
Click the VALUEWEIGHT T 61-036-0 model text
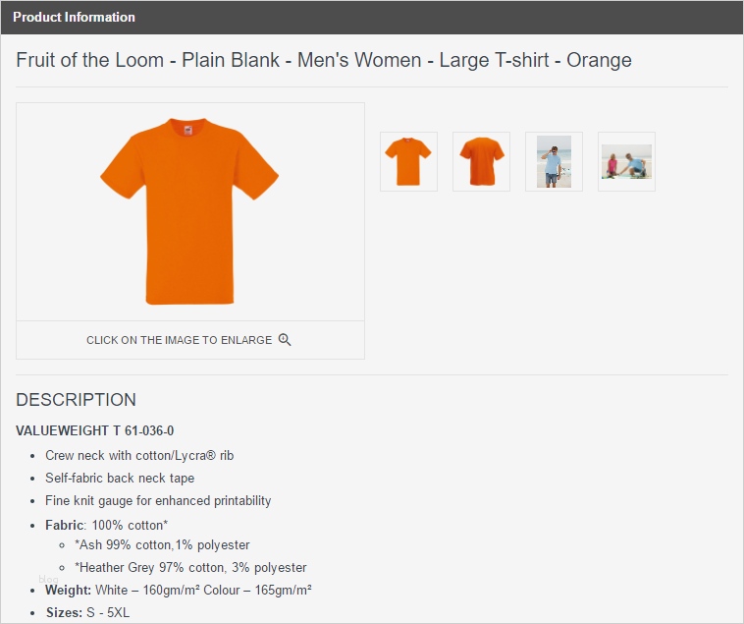click(95, 430)
